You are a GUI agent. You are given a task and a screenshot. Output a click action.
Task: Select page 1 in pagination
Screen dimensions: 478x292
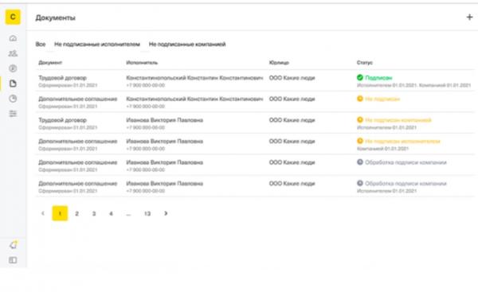[x=60, y=213]
